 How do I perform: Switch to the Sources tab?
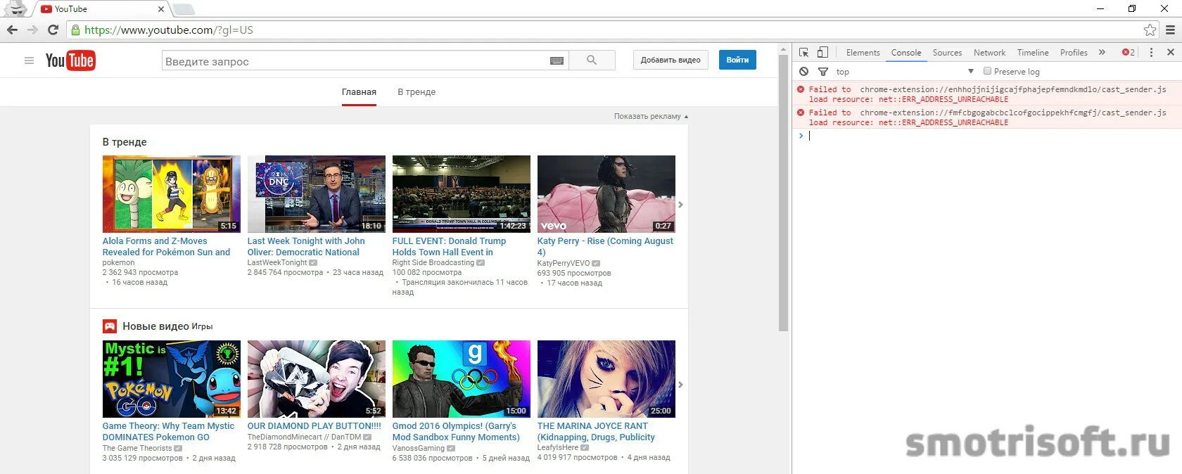point(947,52)
